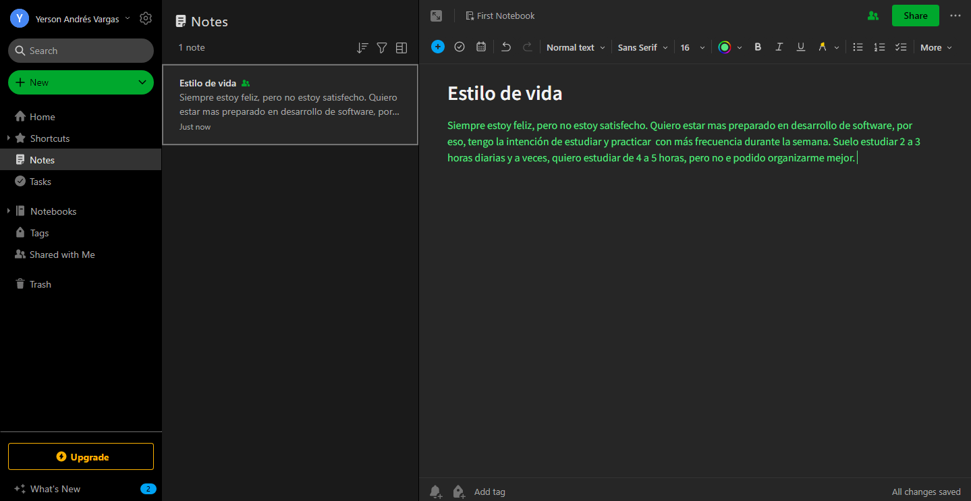971x501 pixels.
Task: Click the 1 note count label
Action: 192,47
